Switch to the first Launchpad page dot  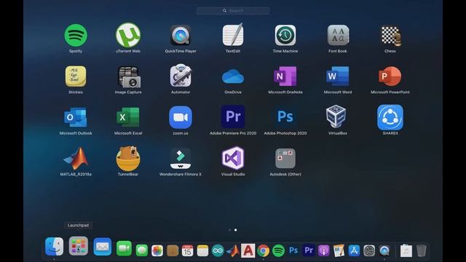tap(230, 230)
